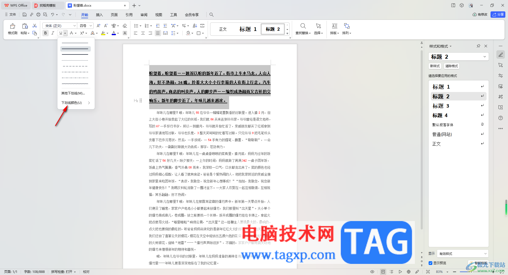Viewport: 508px width, 275px height.
Task: Click the sort icon in paragraph group
Action: pyautogui.click(x=195, y=26)
